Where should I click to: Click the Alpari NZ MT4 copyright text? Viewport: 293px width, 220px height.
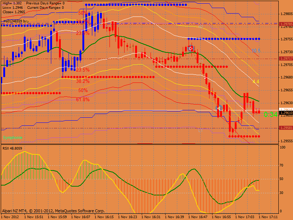53,211
